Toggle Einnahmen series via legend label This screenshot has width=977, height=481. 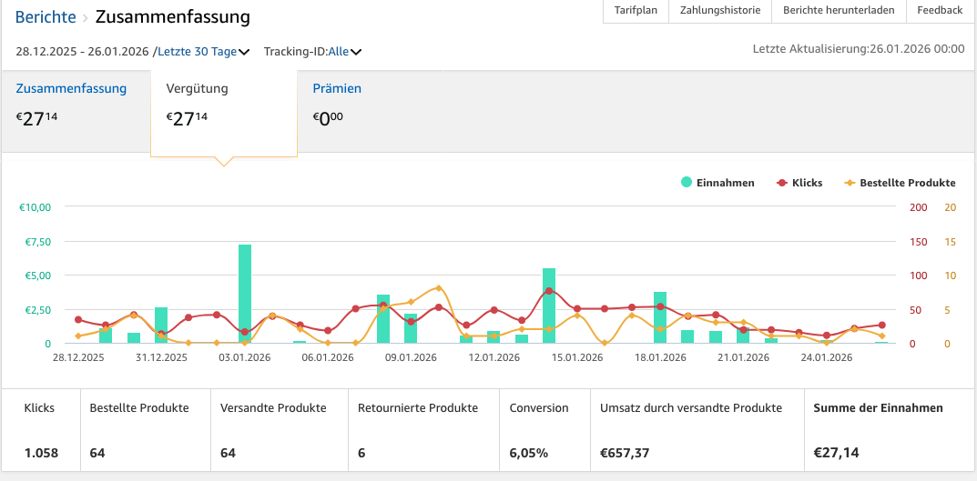pyautogui.click(x=725, y=183)
